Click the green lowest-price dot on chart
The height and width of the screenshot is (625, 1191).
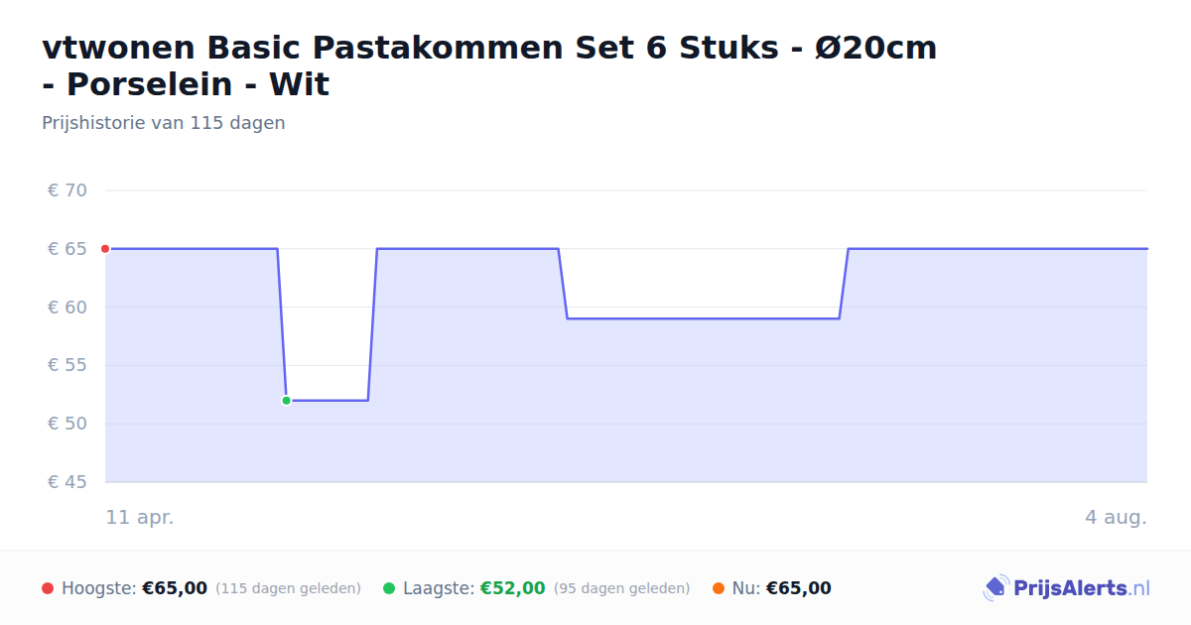tap(286, 401)
